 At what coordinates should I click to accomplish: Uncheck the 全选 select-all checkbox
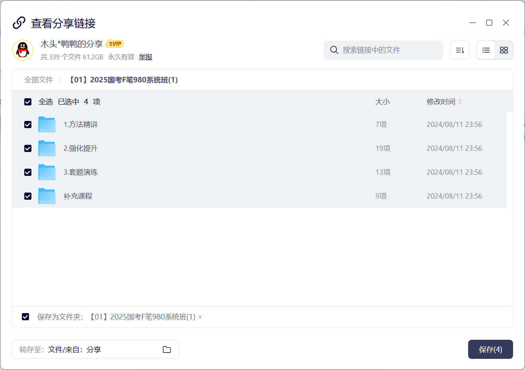[28, 102]
